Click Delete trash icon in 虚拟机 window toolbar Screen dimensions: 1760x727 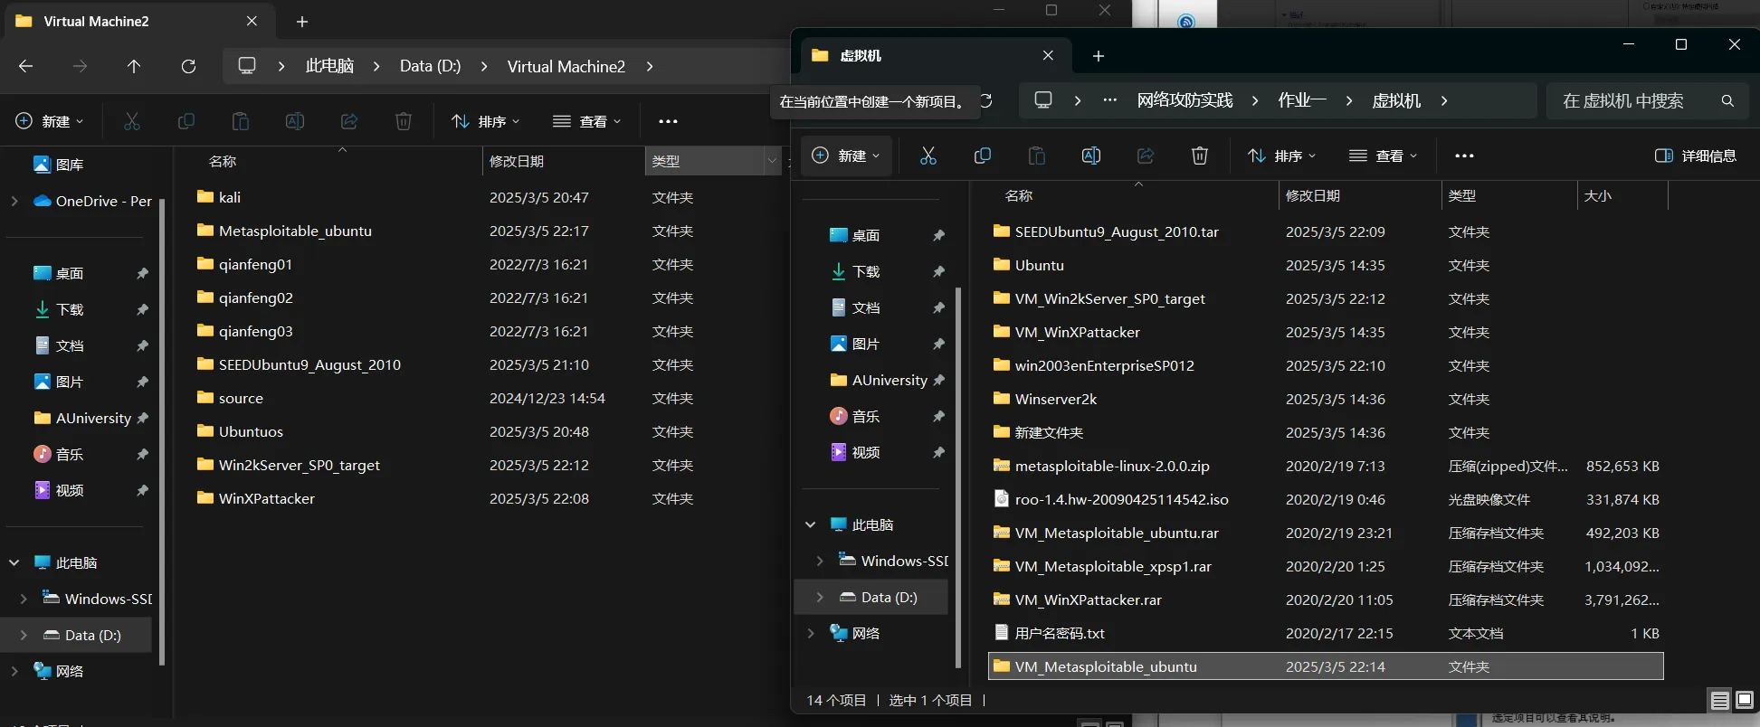(1199, 156)
